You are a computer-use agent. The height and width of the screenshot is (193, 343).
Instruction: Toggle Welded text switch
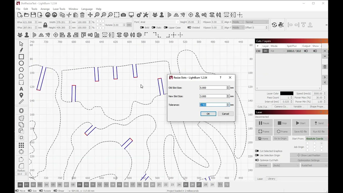point(189,28)
